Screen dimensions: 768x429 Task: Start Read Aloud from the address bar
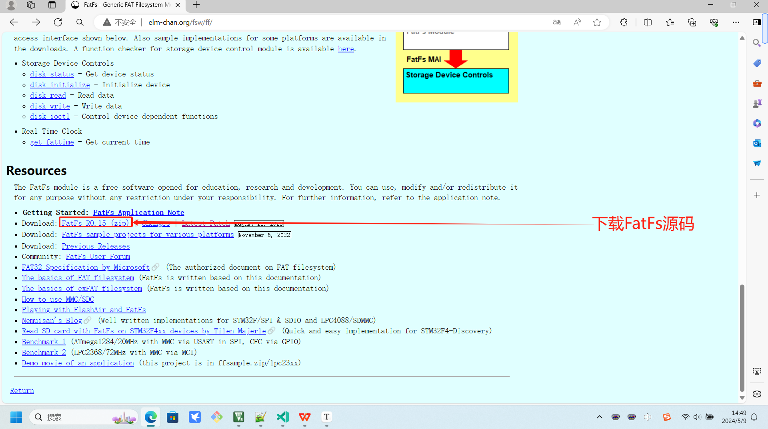[x=577, y=22]
